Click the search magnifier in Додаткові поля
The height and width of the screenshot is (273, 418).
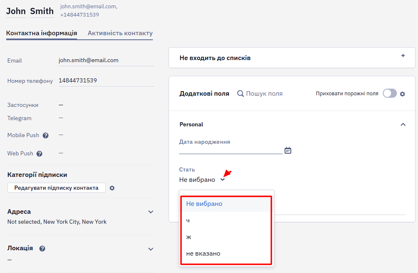(x=240, y=94)
